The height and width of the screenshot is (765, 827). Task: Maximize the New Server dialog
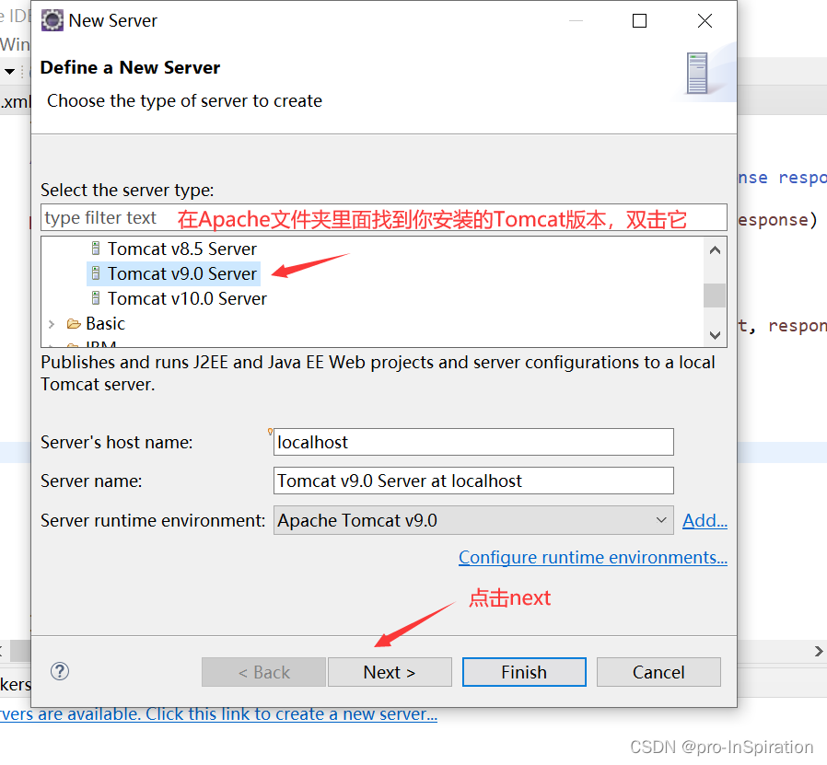(639, 20)
